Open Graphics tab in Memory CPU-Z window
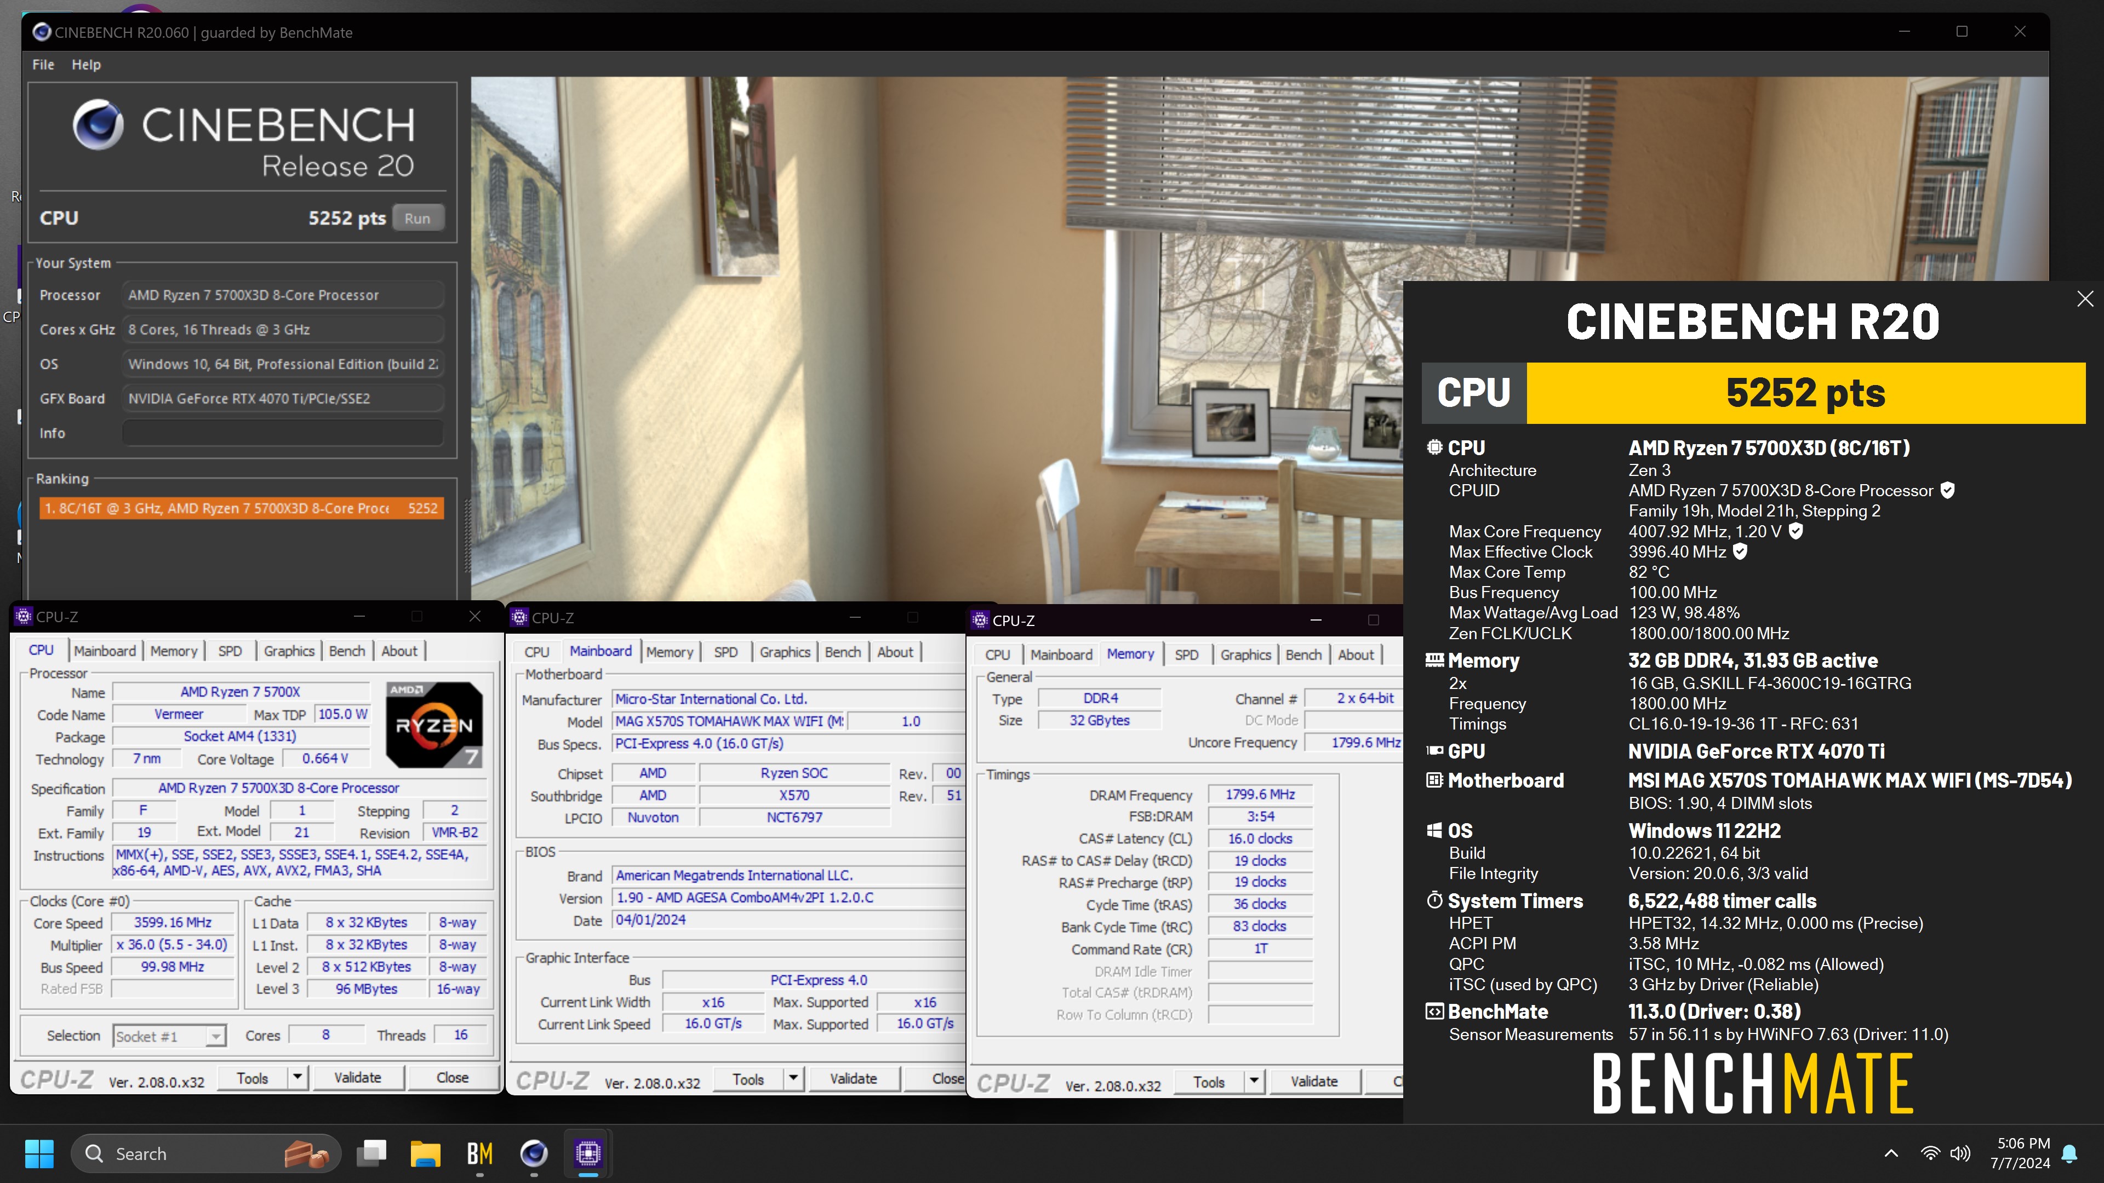The width and height of the screenshot is (2104, 1183). point(1245,655)
